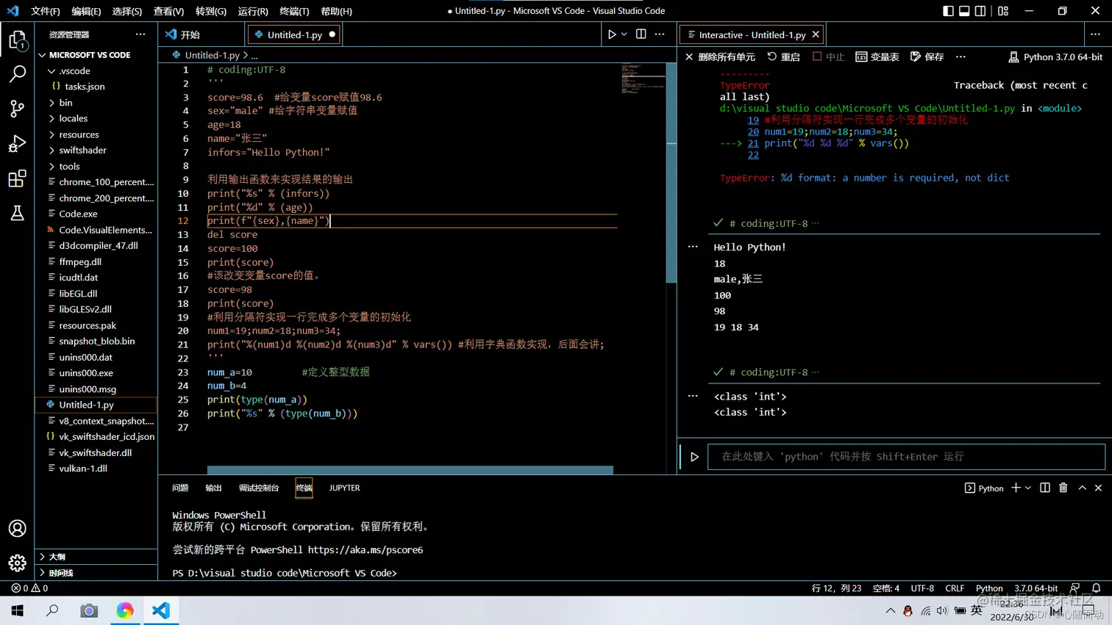1112x625 pixels.
Task: Open first cell output ellipsis menu
Action: click(x=693, y=247)
